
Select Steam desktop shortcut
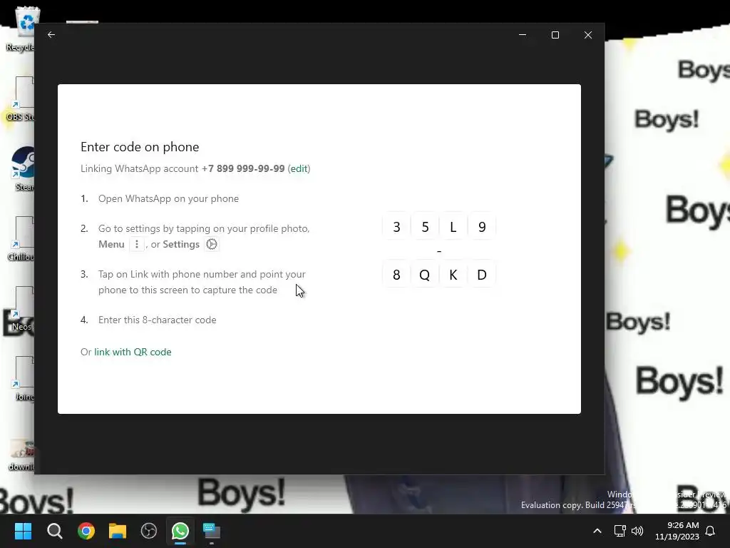pos(22,168)
